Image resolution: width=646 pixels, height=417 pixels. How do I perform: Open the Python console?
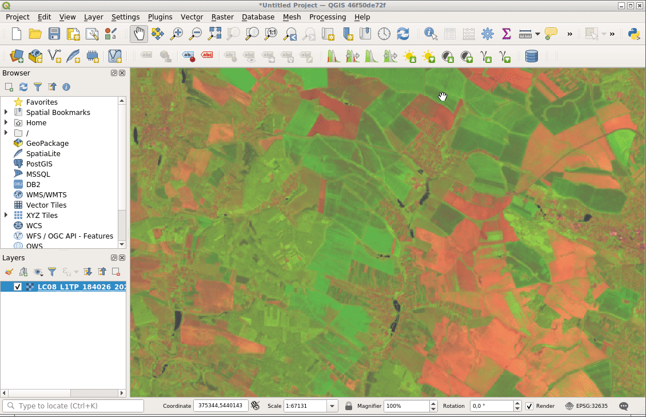633,34
